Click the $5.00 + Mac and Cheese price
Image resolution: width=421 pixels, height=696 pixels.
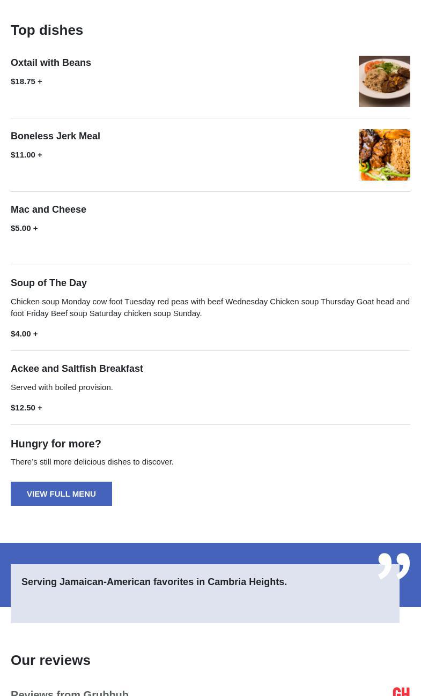24,228
